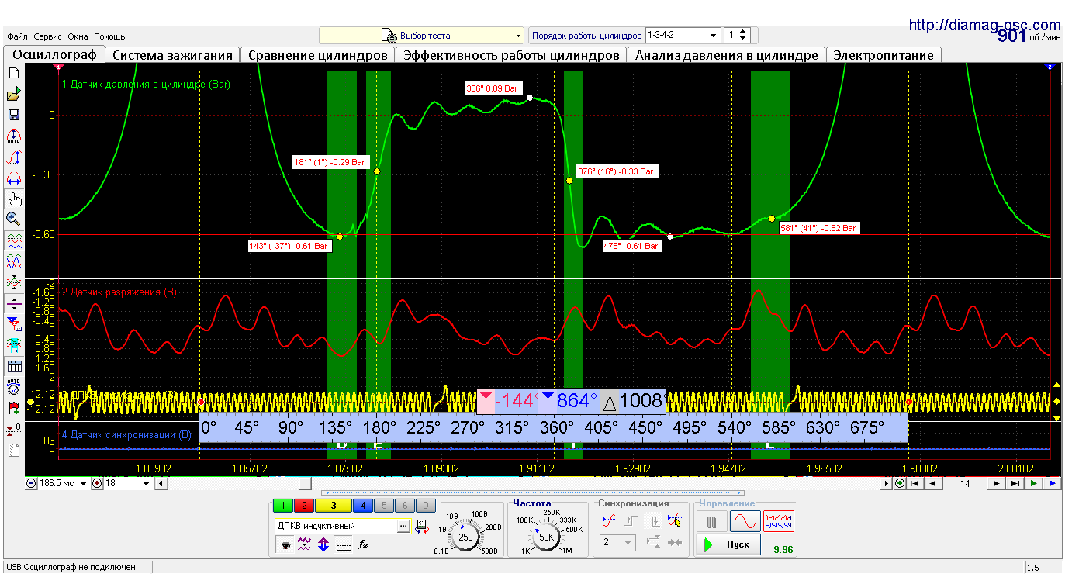Click the pause button in Управление panel
Screen dimensions: 1072x577
tap(711, 521)
